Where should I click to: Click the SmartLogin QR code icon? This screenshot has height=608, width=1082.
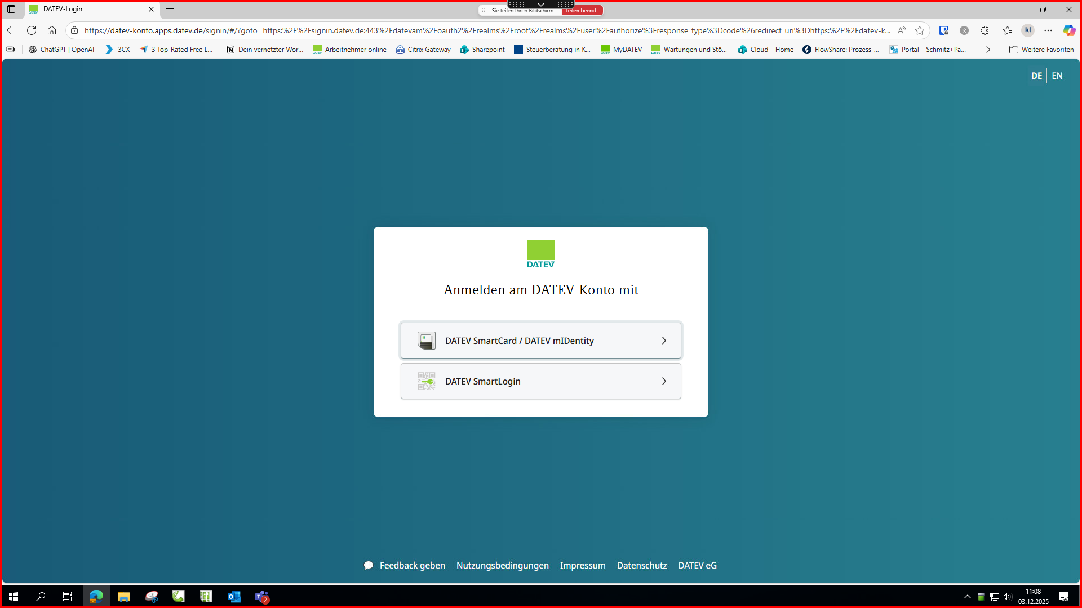(x=426, y=381)
